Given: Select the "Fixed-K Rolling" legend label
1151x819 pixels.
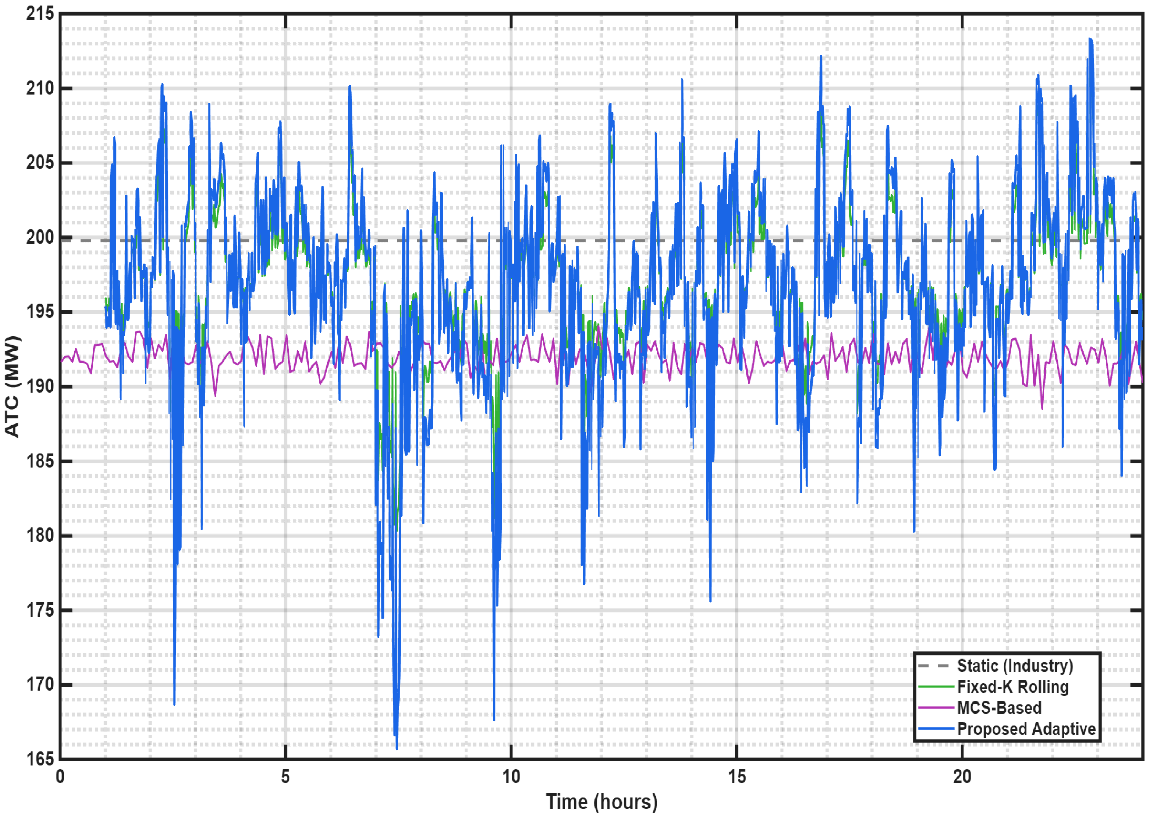Looking at the screenshot, I should (x=1012, y=687).
